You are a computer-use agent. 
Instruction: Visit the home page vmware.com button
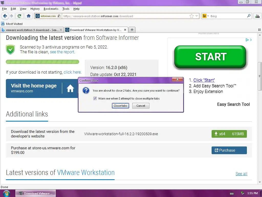pos(42,88)
